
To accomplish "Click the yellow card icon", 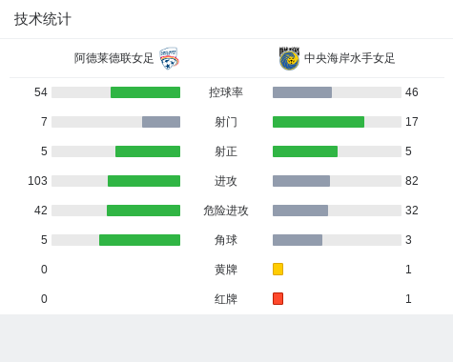I will click(x=278, y=269).
